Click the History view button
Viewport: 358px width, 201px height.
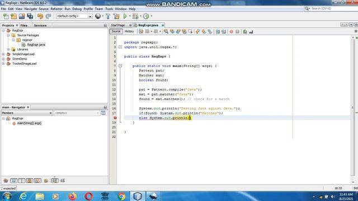click(x=129, y=31)
